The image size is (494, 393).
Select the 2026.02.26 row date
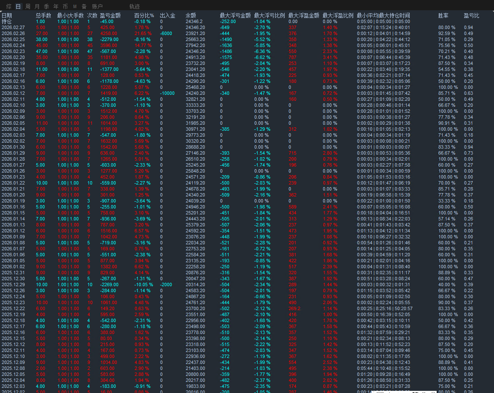(x=13, y=33)
